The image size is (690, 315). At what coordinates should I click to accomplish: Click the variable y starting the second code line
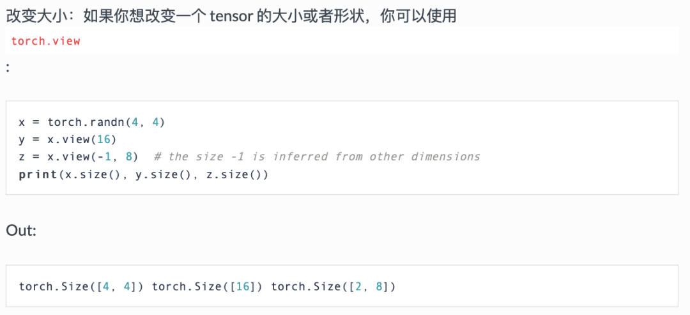[22, 140]
